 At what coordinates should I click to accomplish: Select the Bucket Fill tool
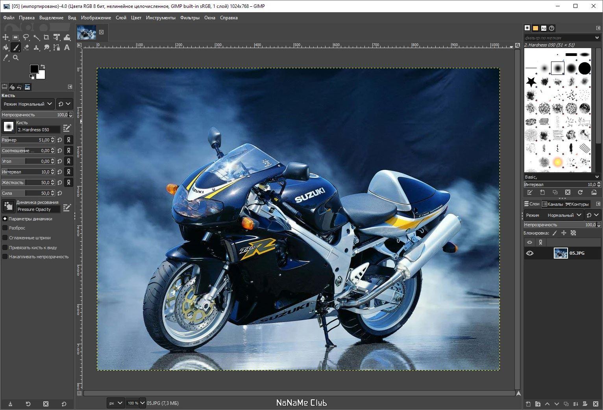[x=6, y=47]
